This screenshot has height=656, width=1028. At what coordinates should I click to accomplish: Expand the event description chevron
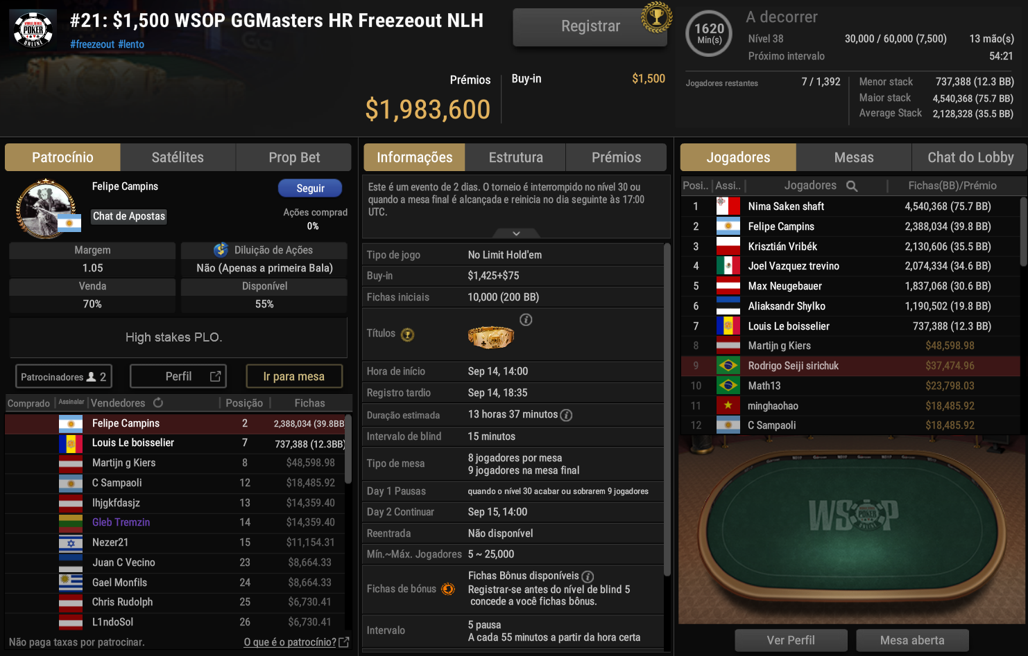click(x=516, y=233)
